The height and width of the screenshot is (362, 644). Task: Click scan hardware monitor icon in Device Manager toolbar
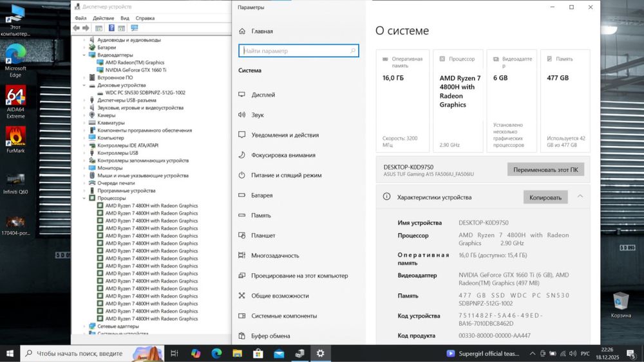click(135, 28)
